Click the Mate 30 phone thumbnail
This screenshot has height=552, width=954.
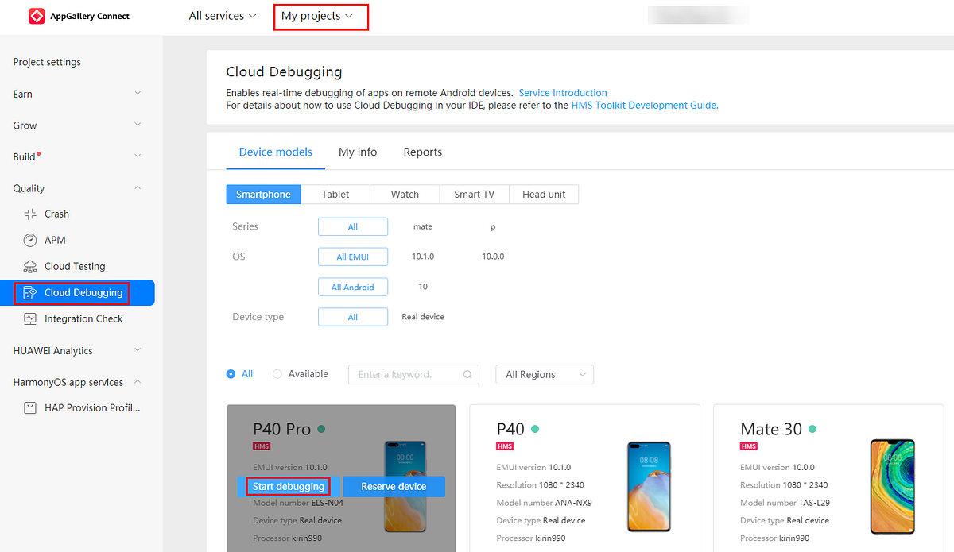[892, 486]
